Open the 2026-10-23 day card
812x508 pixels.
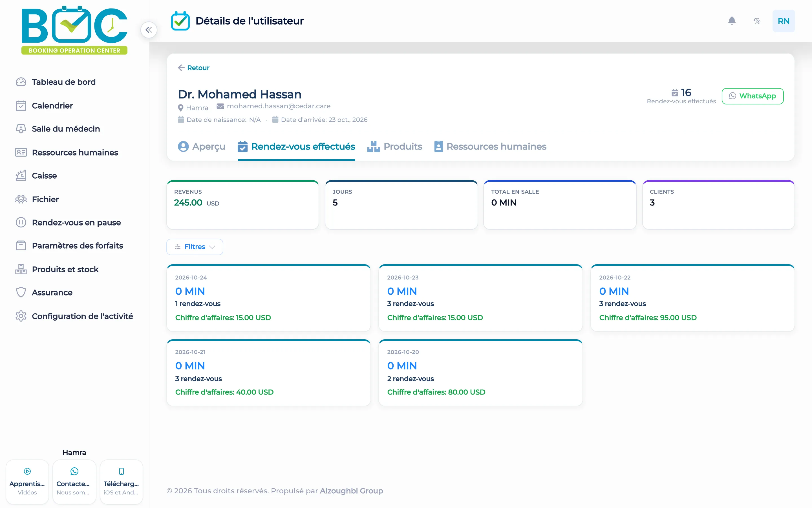(x=480, y=298)
